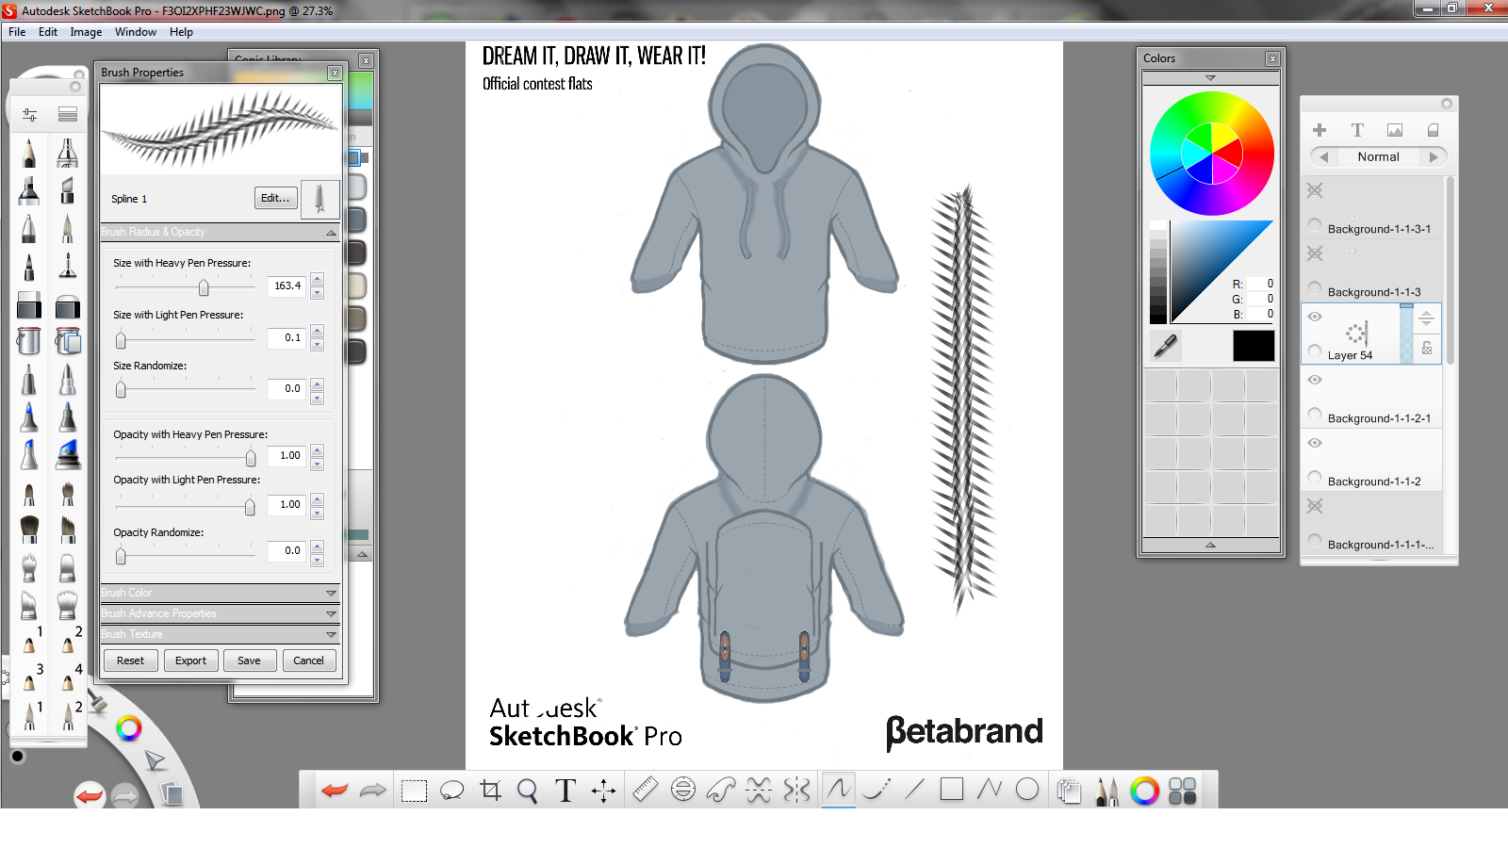The image size is (1508, 848).
Task: Select the Rectangle shape tool
Action: point(952,789)
